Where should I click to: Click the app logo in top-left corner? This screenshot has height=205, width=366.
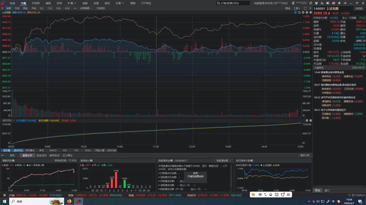(3, 3)
